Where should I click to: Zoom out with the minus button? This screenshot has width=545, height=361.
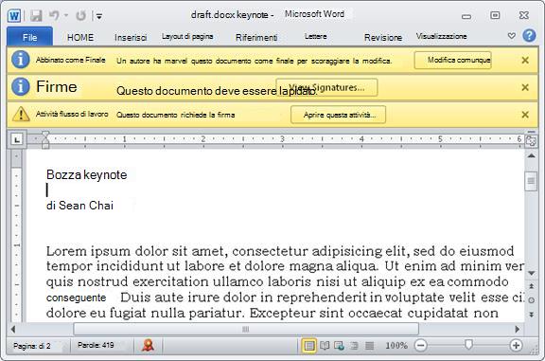tap(420, 345)
